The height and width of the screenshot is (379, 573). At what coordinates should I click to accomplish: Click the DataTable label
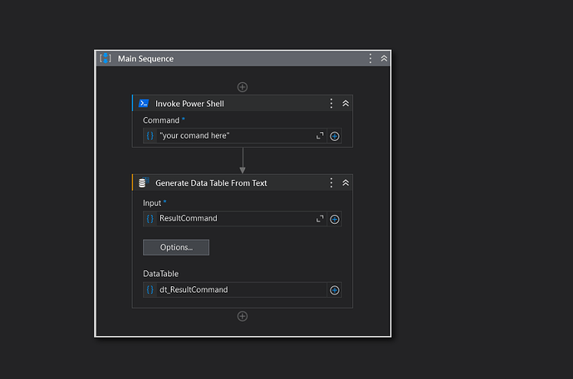pyautogui.click(x=161, y=274)
